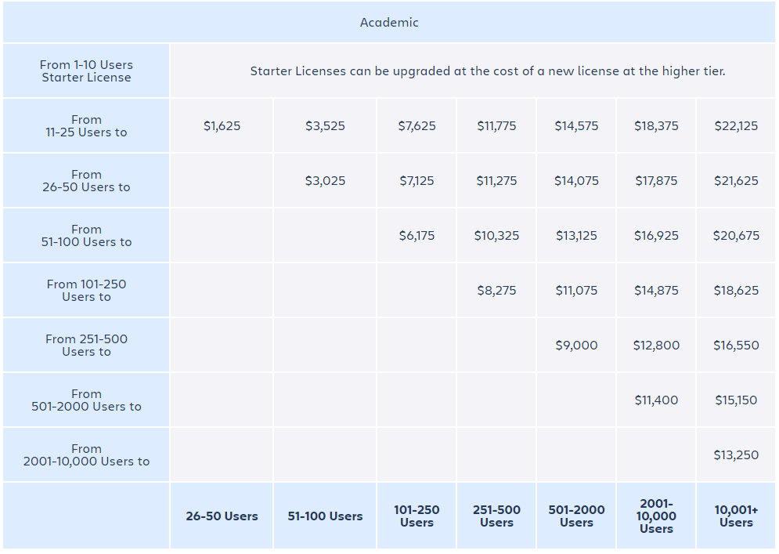The height and width of the screenshot is (554, 779).
Task: Select the 2001-10,000 Users column label
Action: click(656, 516)
